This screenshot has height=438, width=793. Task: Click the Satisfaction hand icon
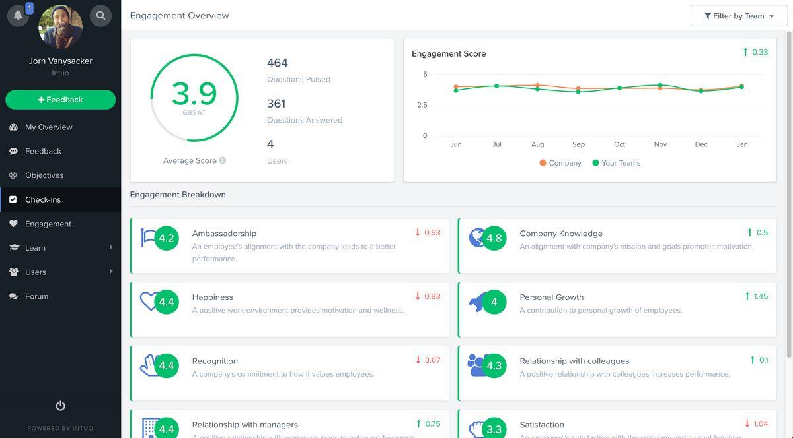pos(476,429)
